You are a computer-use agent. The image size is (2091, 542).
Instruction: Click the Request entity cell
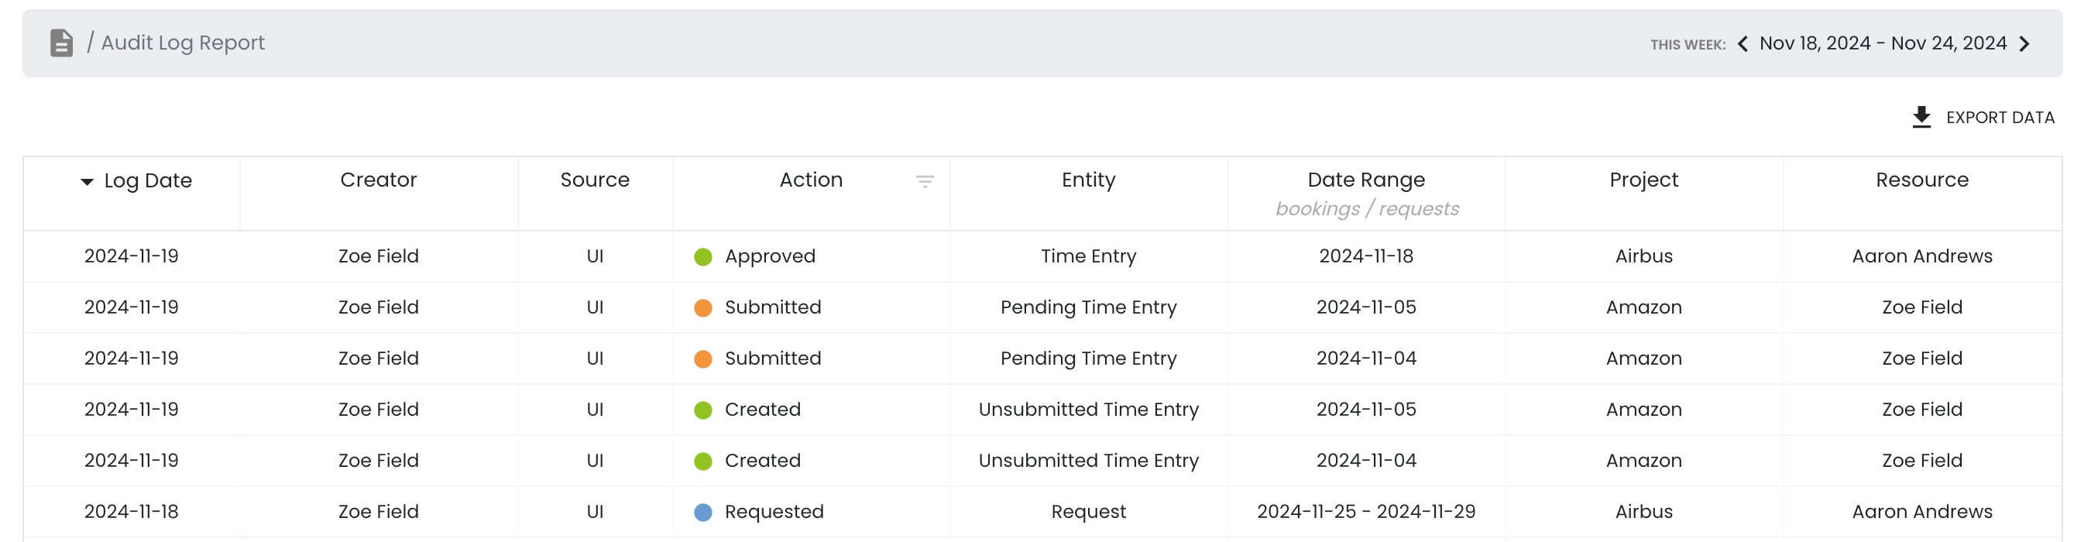(x=1089, y=512)
